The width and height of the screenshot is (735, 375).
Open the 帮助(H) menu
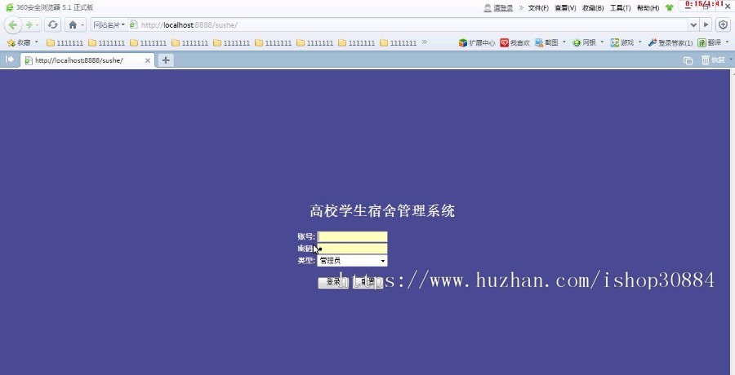(648, 8)
